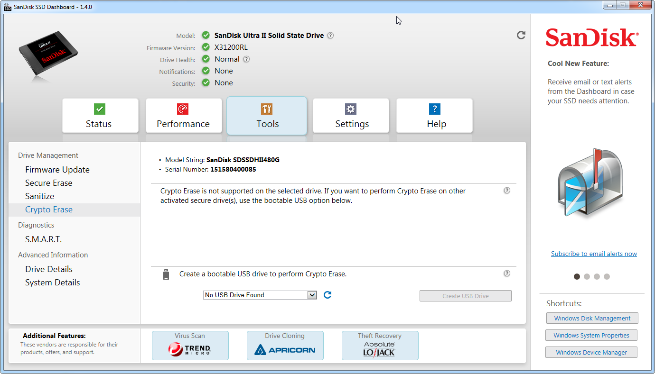The width and height of the screenshot is (655, 374).
Task: Click the green check beside Notifications
Action: (x=206, y=71)
